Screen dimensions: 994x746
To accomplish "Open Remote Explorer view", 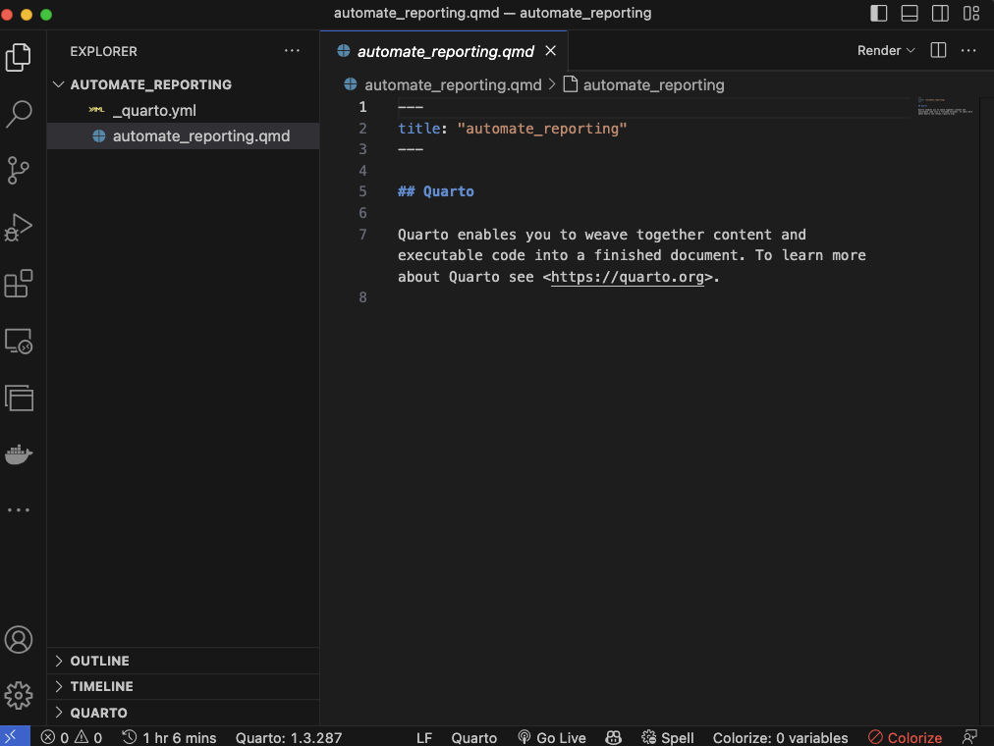I will (19, 341).
